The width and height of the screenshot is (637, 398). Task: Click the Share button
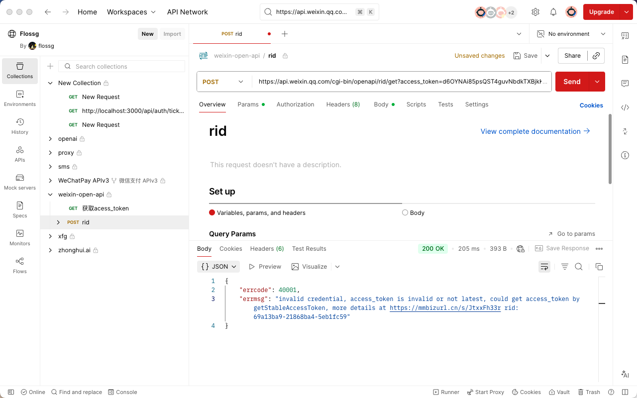pos(572,56)
